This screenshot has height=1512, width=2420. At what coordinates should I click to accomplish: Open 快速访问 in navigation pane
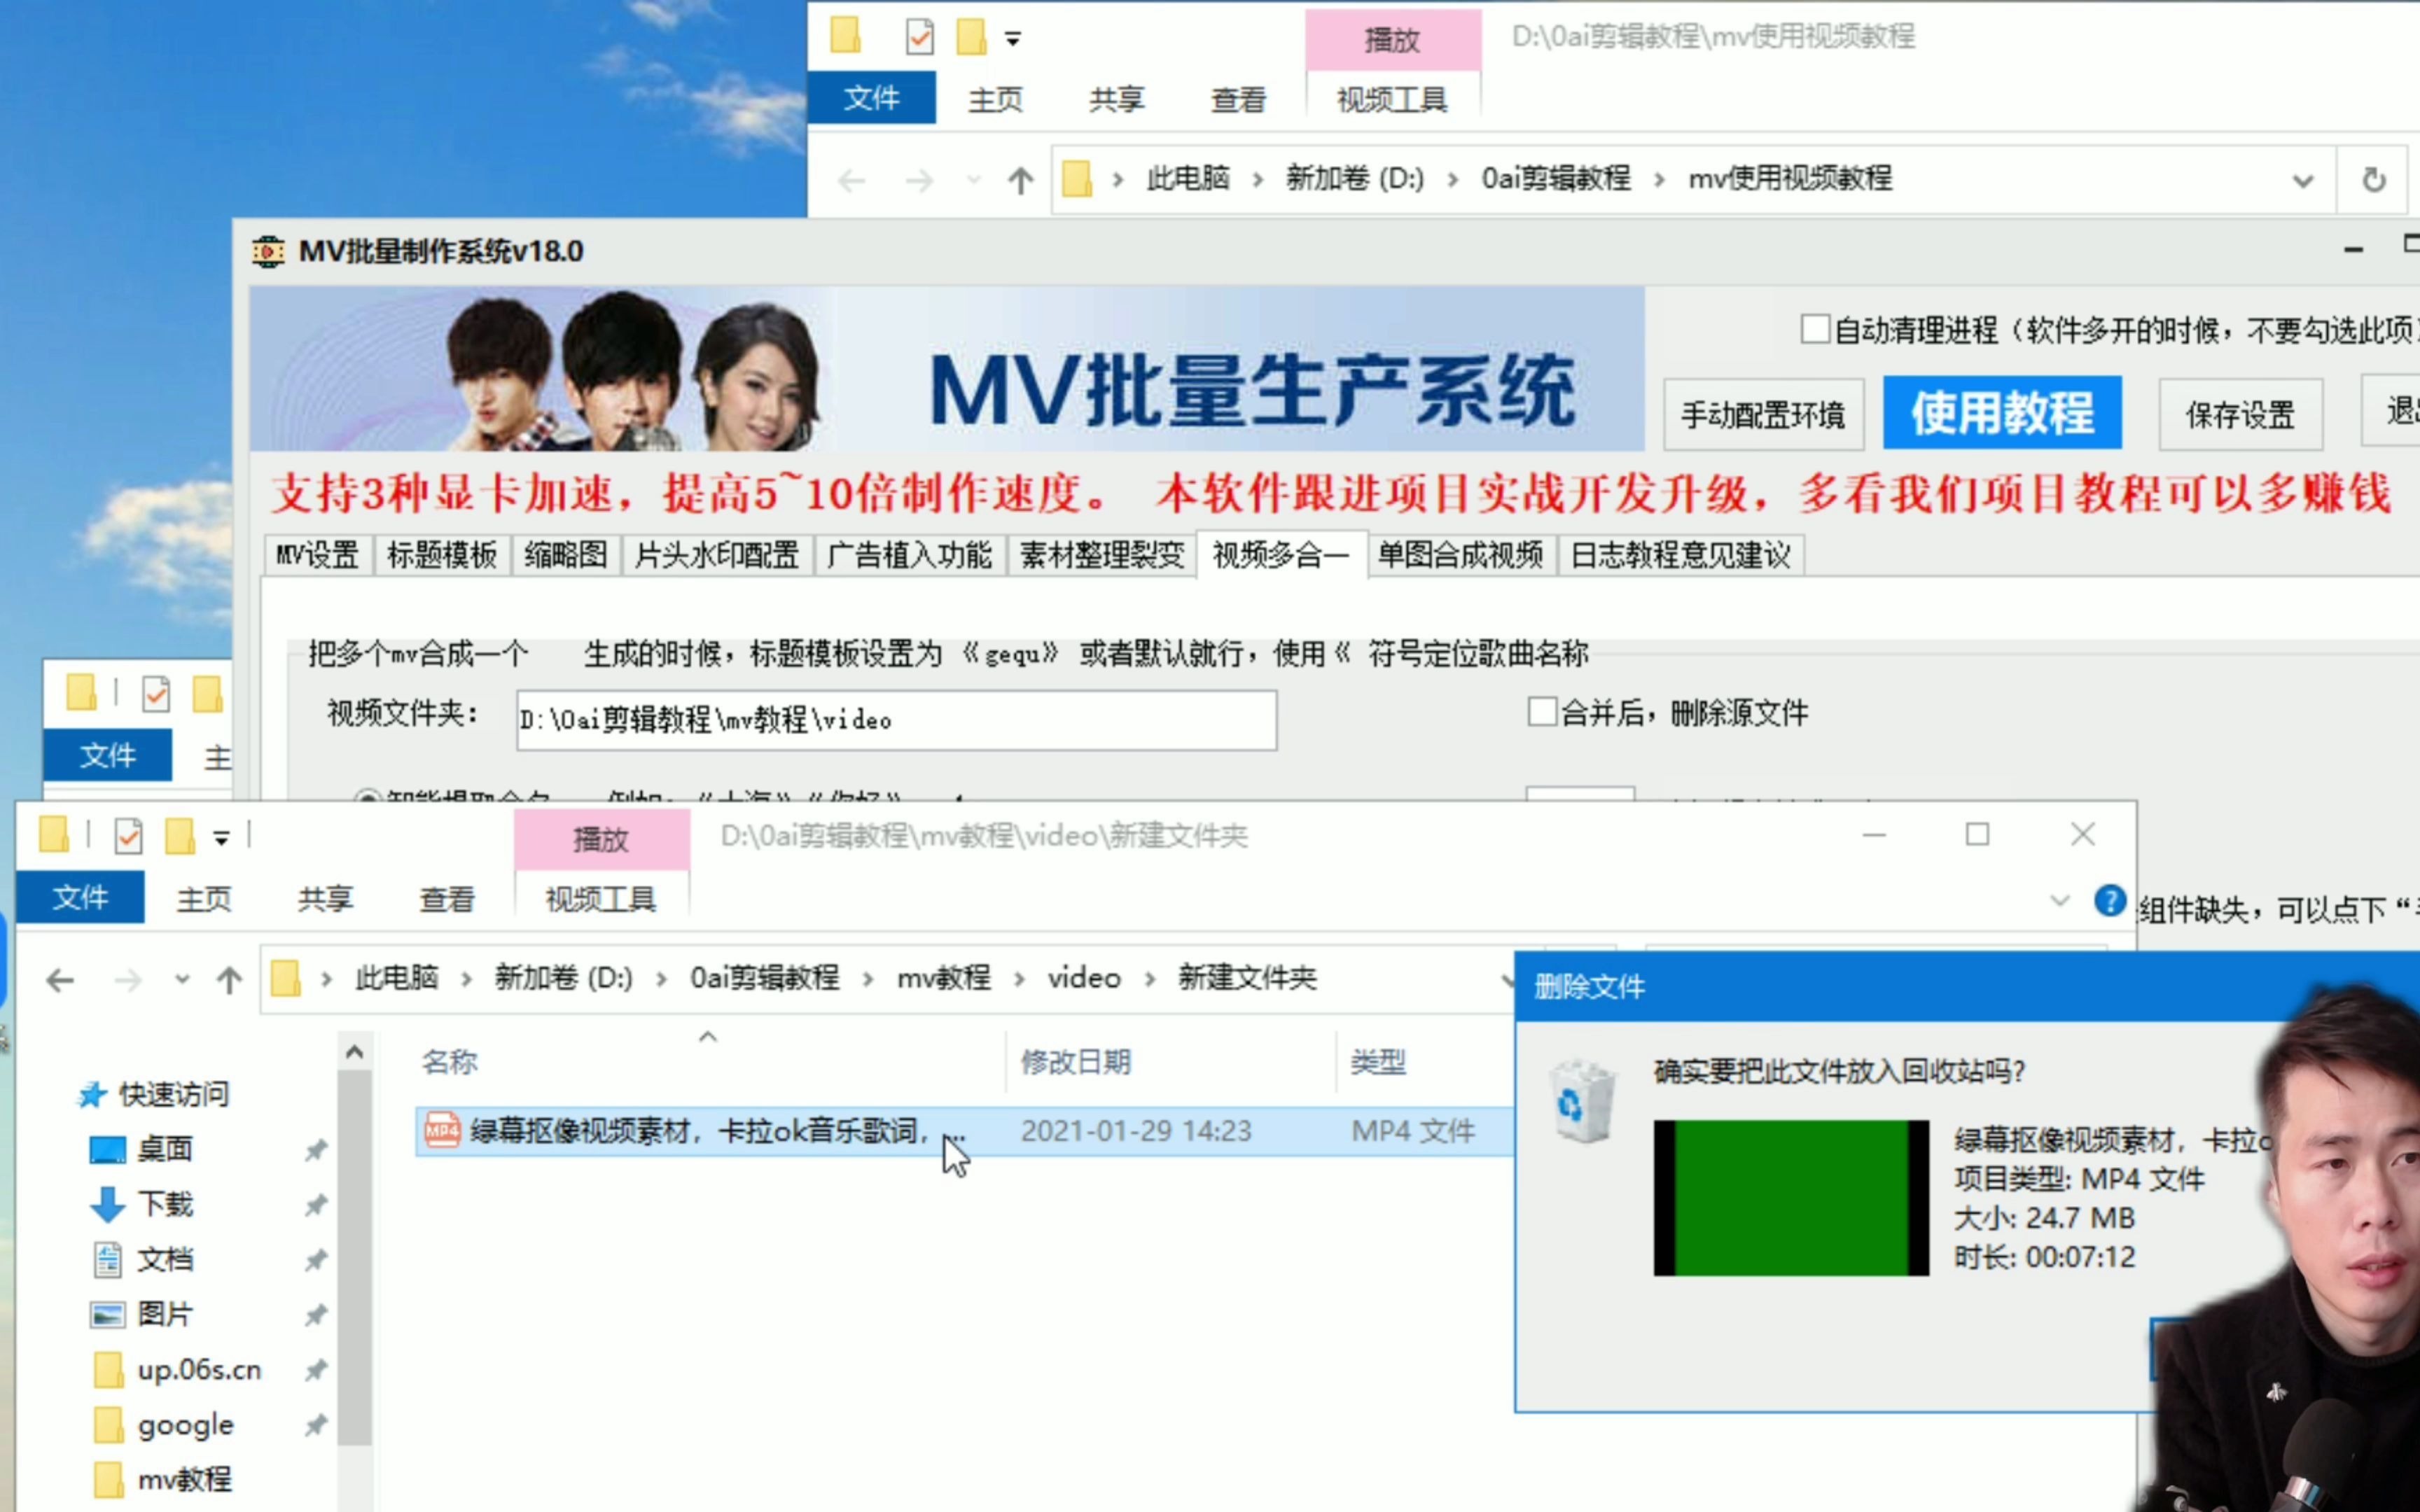(x=173, y=1094)
